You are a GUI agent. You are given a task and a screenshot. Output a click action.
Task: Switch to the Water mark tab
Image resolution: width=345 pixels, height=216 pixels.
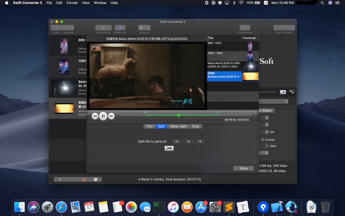pyautogui.click(x=178, y=127)
